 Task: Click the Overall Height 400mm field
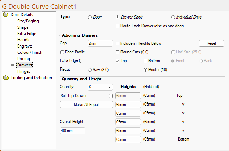coord(72,131)
